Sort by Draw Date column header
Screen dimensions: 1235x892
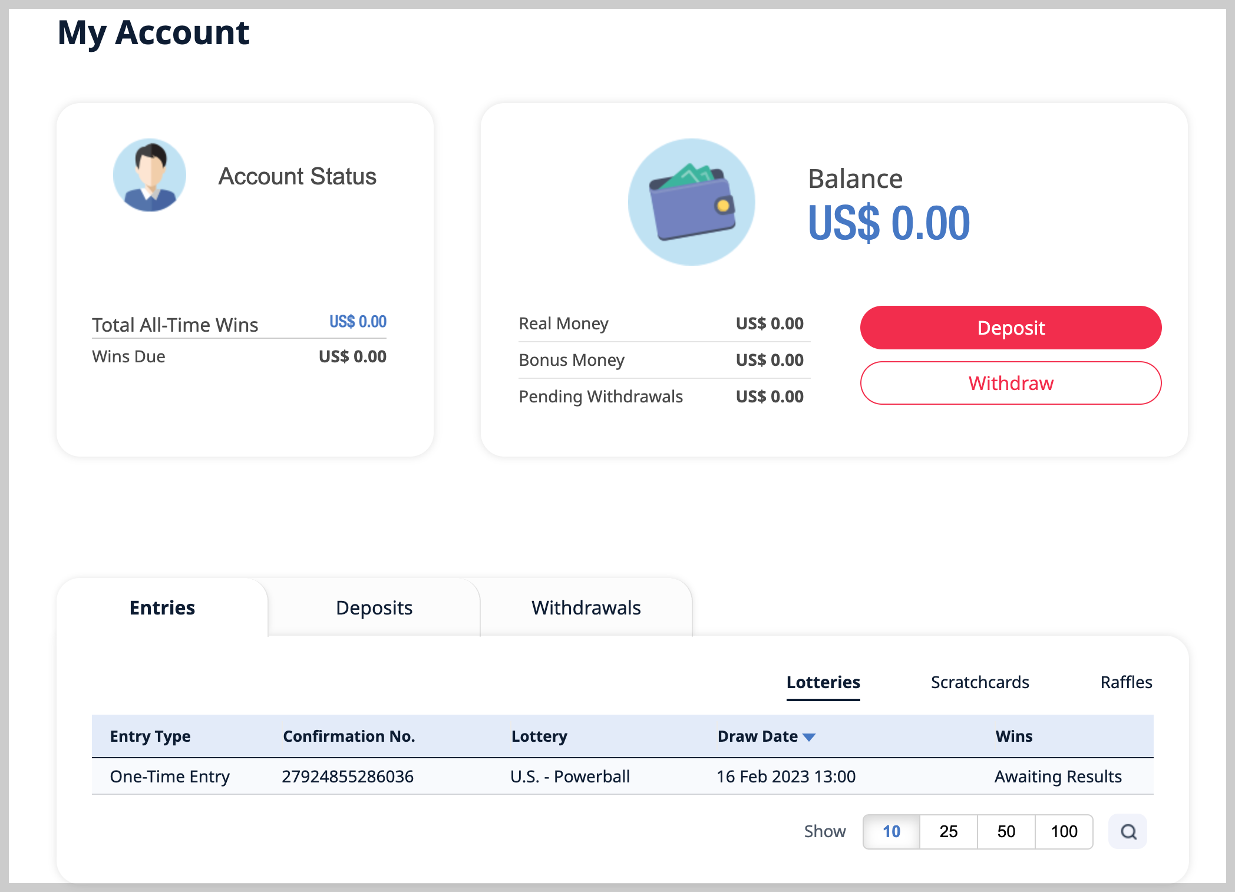pos(757,736)
